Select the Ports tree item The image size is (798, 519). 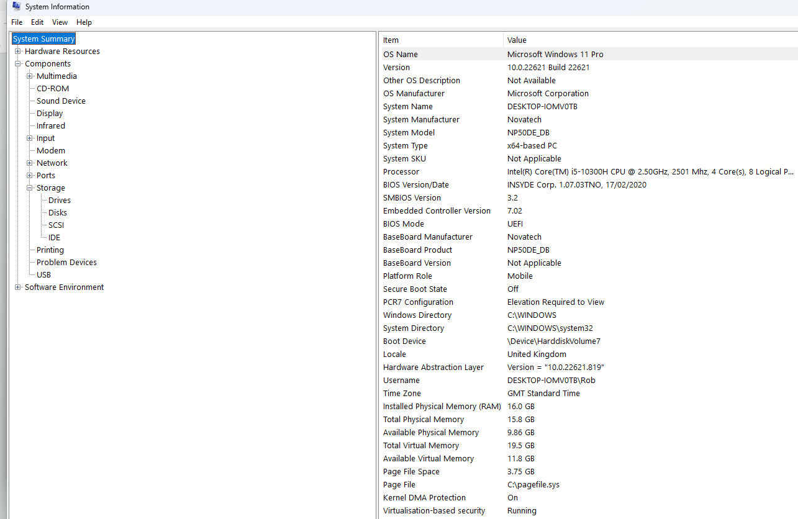pyautogui.click(x=46, y=176)
